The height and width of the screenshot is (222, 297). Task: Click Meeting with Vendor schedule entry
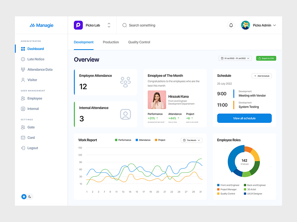244,94
